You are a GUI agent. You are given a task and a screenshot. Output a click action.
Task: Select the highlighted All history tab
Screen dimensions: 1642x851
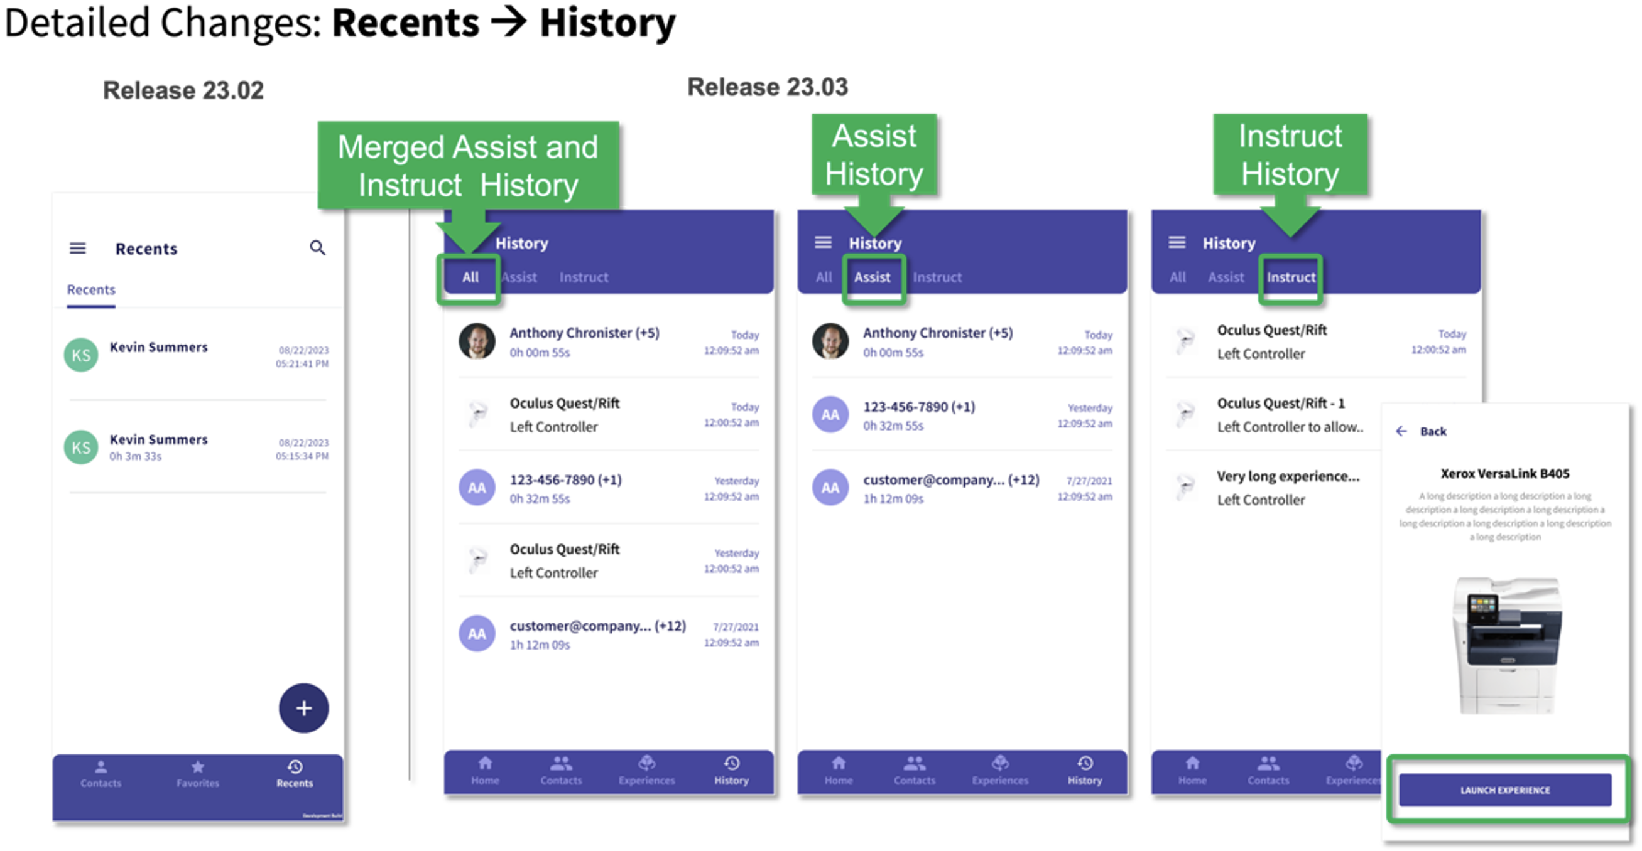tap(470, 278)
